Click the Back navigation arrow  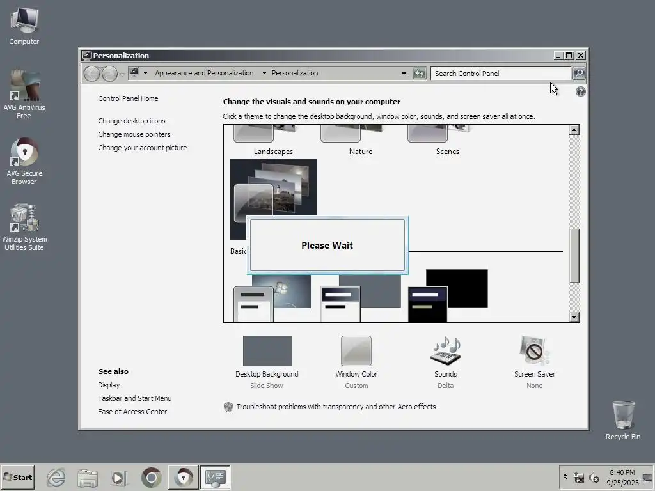click(x=91, y=74)
